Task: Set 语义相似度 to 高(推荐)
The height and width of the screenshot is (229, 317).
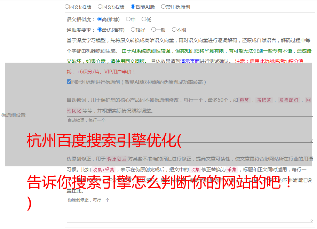Action: 100,19
